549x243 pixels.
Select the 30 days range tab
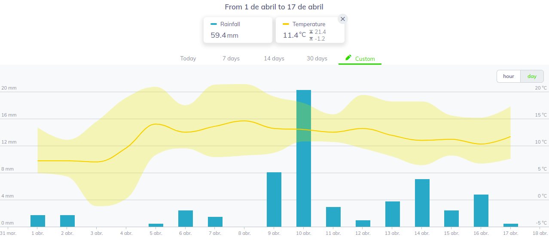tap(317, 59)
